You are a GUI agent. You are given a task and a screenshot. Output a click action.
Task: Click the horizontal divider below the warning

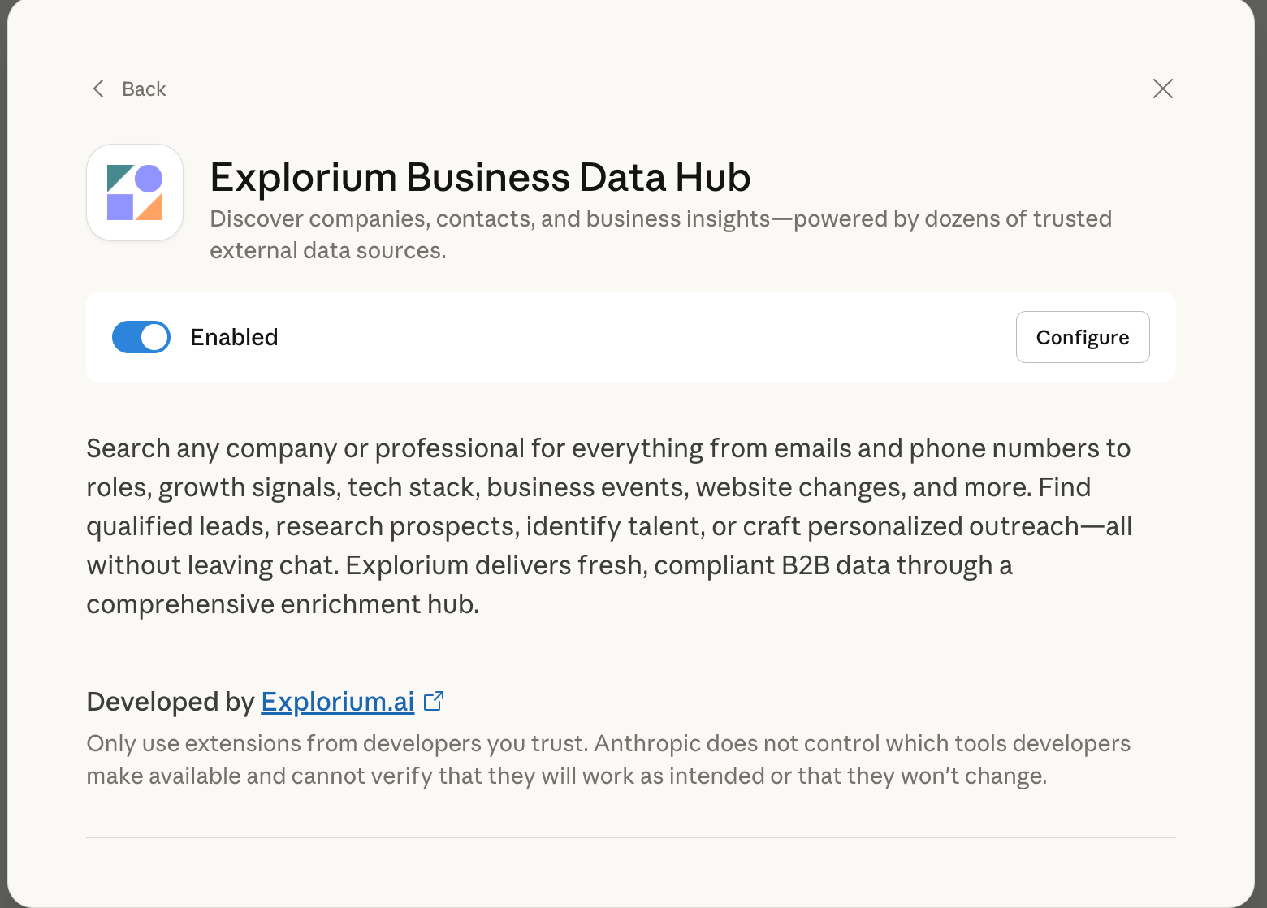[x=630, y=837]
